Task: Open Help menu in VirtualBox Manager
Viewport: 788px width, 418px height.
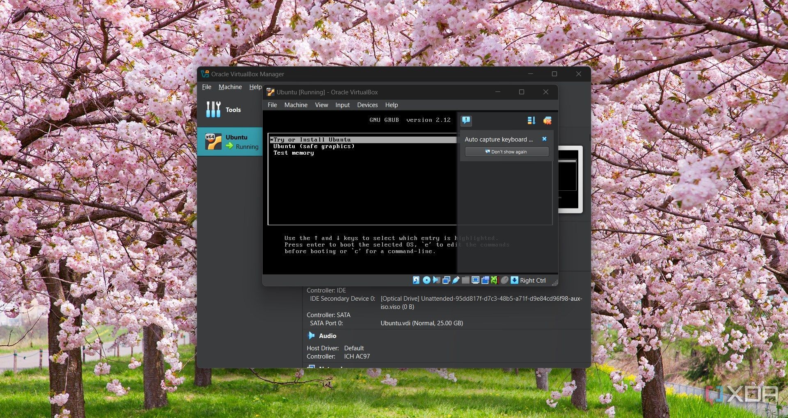Action: [255, 87]
